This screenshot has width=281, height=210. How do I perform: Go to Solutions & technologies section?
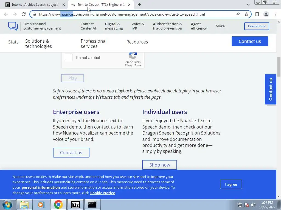38,43
